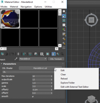
Task: Choose Reload from the context menu
Action: pyautogui.click(x=64, y=79)
